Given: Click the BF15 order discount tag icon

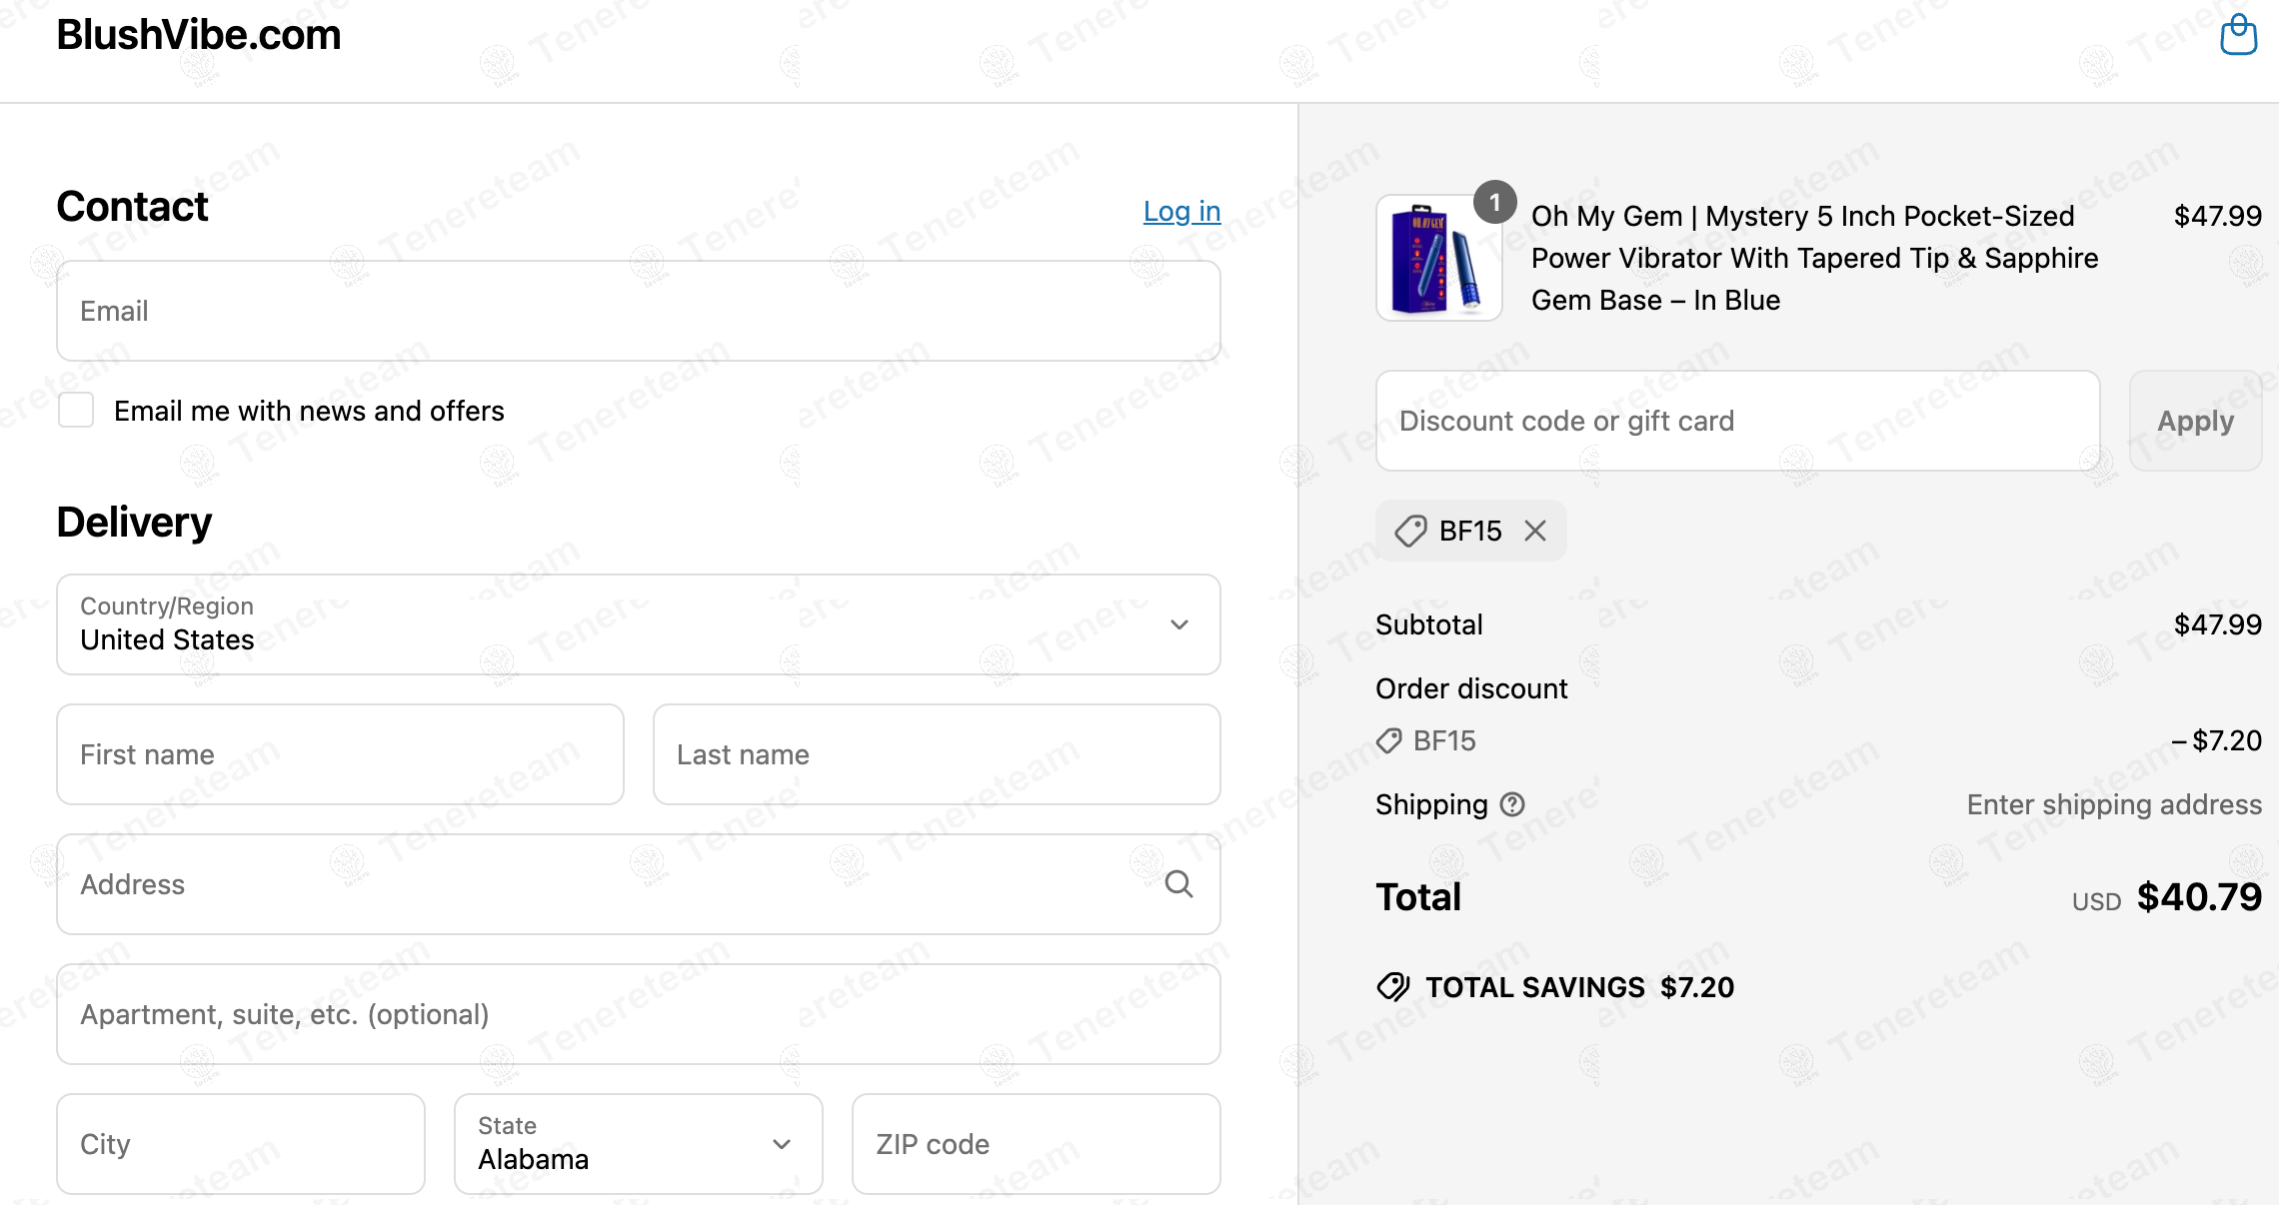Looking at the screenshot, I should point(1389,740).
